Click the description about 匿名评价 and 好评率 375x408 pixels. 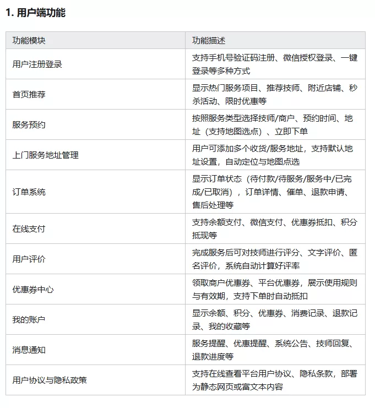274,259
